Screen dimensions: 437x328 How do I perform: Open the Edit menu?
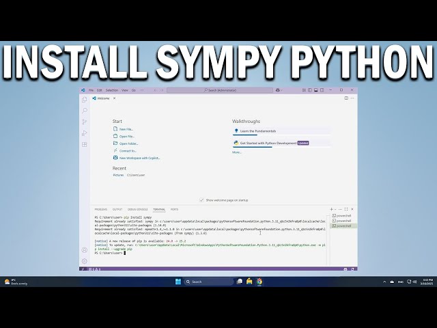(x=100, y=90)
